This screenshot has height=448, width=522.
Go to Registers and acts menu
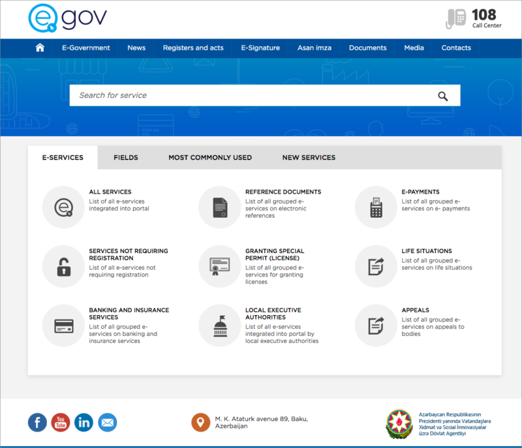[193, 48]
